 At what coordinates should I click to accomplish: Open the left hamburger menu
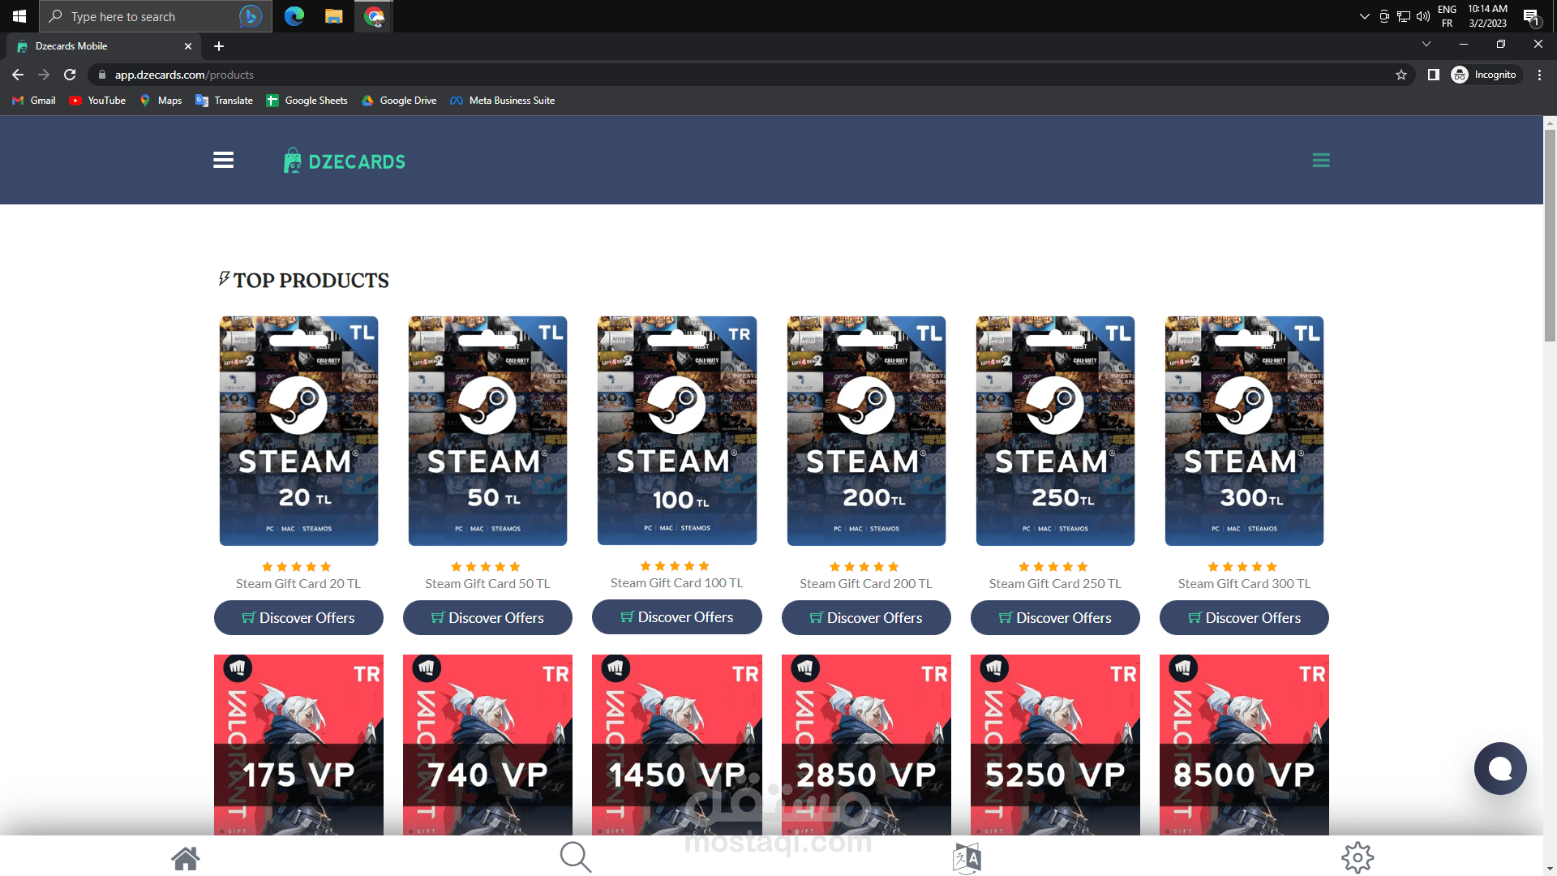pos(223,161)
